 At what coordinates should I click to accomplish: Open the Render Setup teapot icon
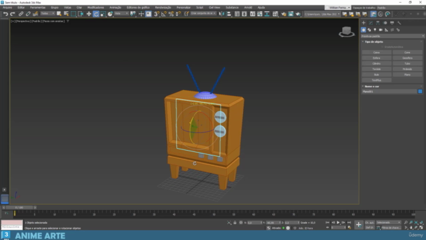pos(284,14)
